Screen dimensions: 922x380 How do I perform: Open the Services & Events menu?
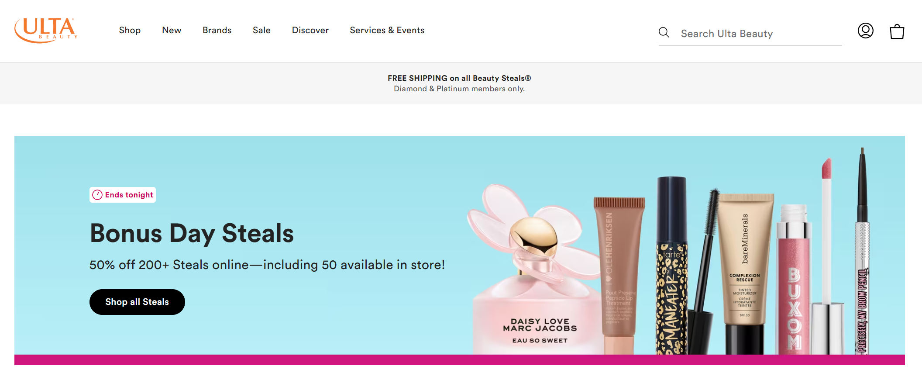[387, 30]
